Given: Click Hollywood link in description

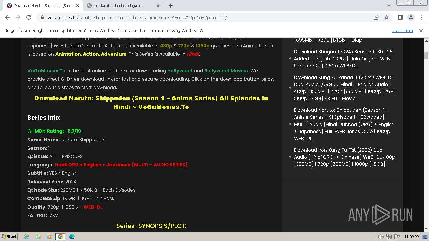Looking at the screenshot, I should click(x=180, y=71).
